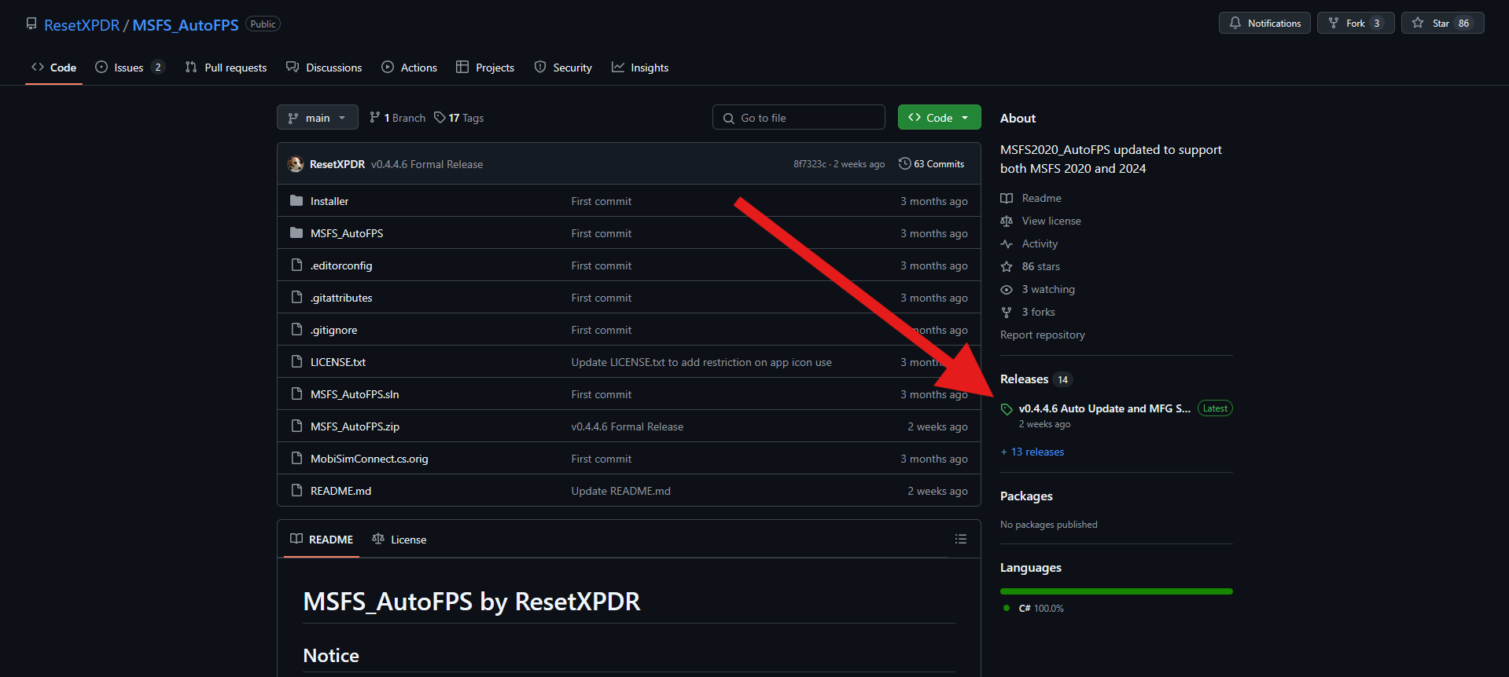Open the v0.4.4.6 latest release link

coord(1104,408)
